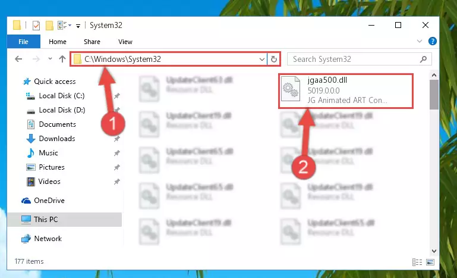Screen dimensions: 457x278
Task: Open Music in the sidebar
Action: click(48, 153)
